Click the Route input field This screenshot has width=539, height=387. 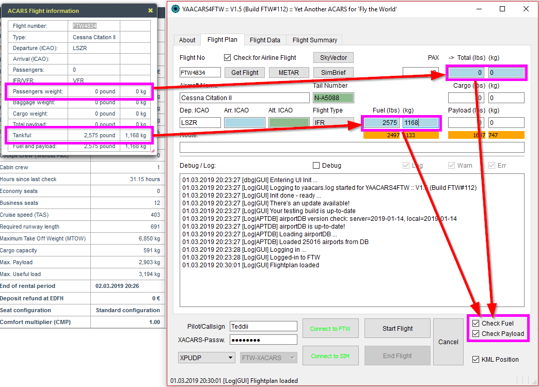(352, 148)
